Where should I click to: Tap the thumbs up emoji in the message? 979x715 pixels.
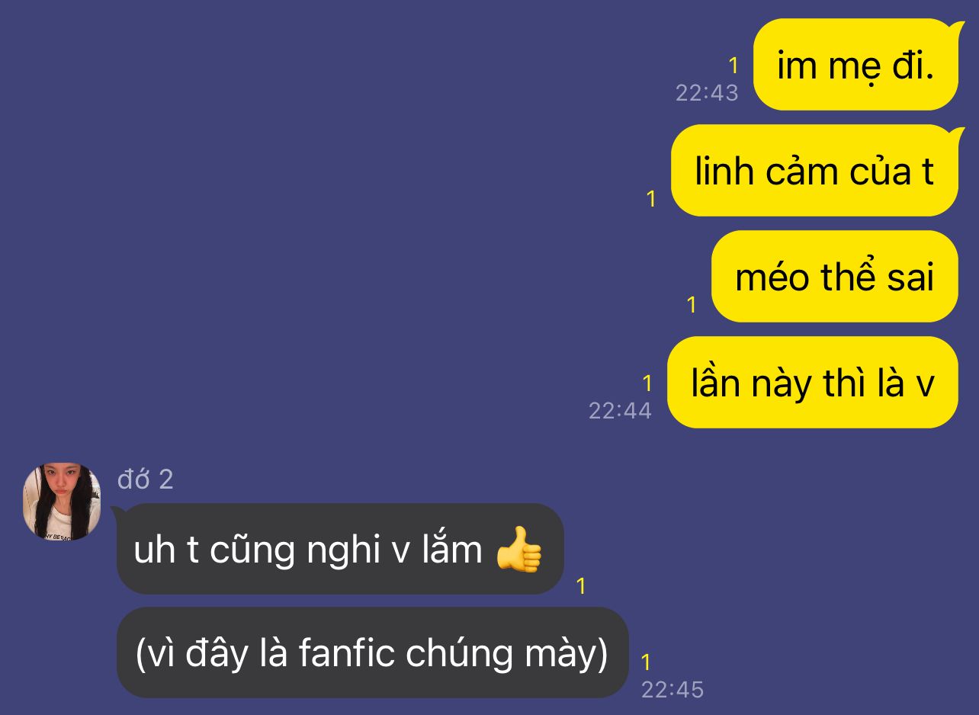[519, 549]
